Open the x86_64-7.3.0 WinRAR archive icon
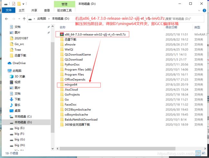 62,35
